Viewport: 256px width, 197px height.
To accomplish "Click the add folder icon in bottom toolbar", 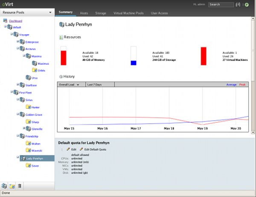I will click(x=12, y=186).
